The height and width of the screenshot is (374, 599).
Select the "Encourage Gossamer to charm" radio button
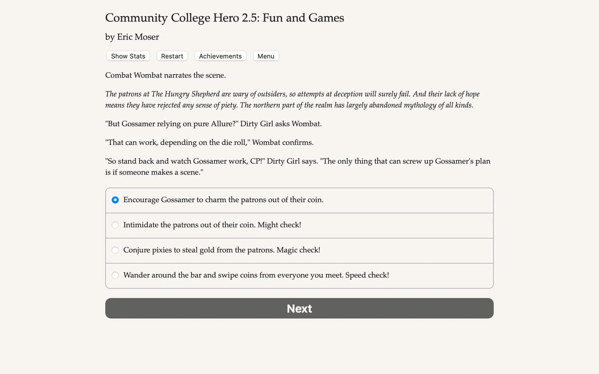pos(115,200)
